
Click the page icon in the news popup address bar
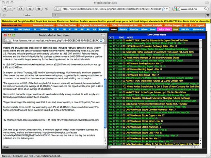(8, 41)
